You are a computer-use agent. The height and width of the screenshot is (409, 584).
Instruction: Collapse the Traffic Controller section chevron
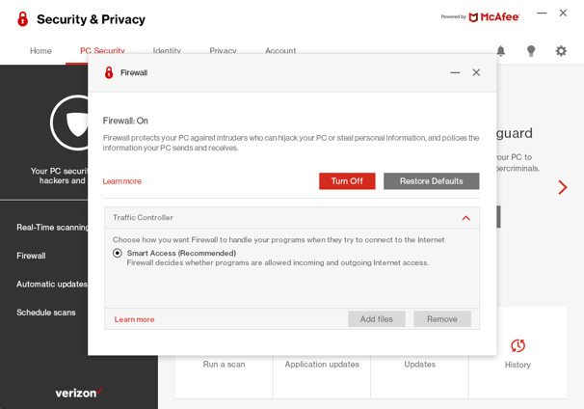[465, 218]
